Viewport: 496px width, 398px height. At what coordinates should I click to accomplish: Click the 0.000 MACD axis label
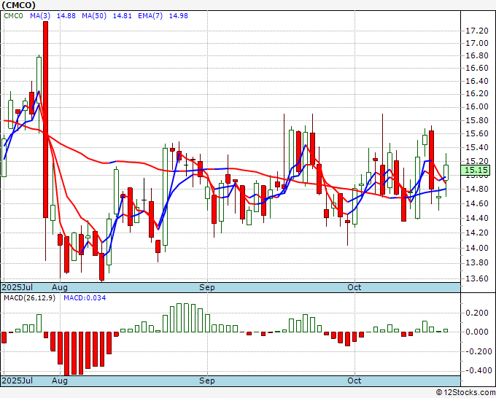[477, 332]
